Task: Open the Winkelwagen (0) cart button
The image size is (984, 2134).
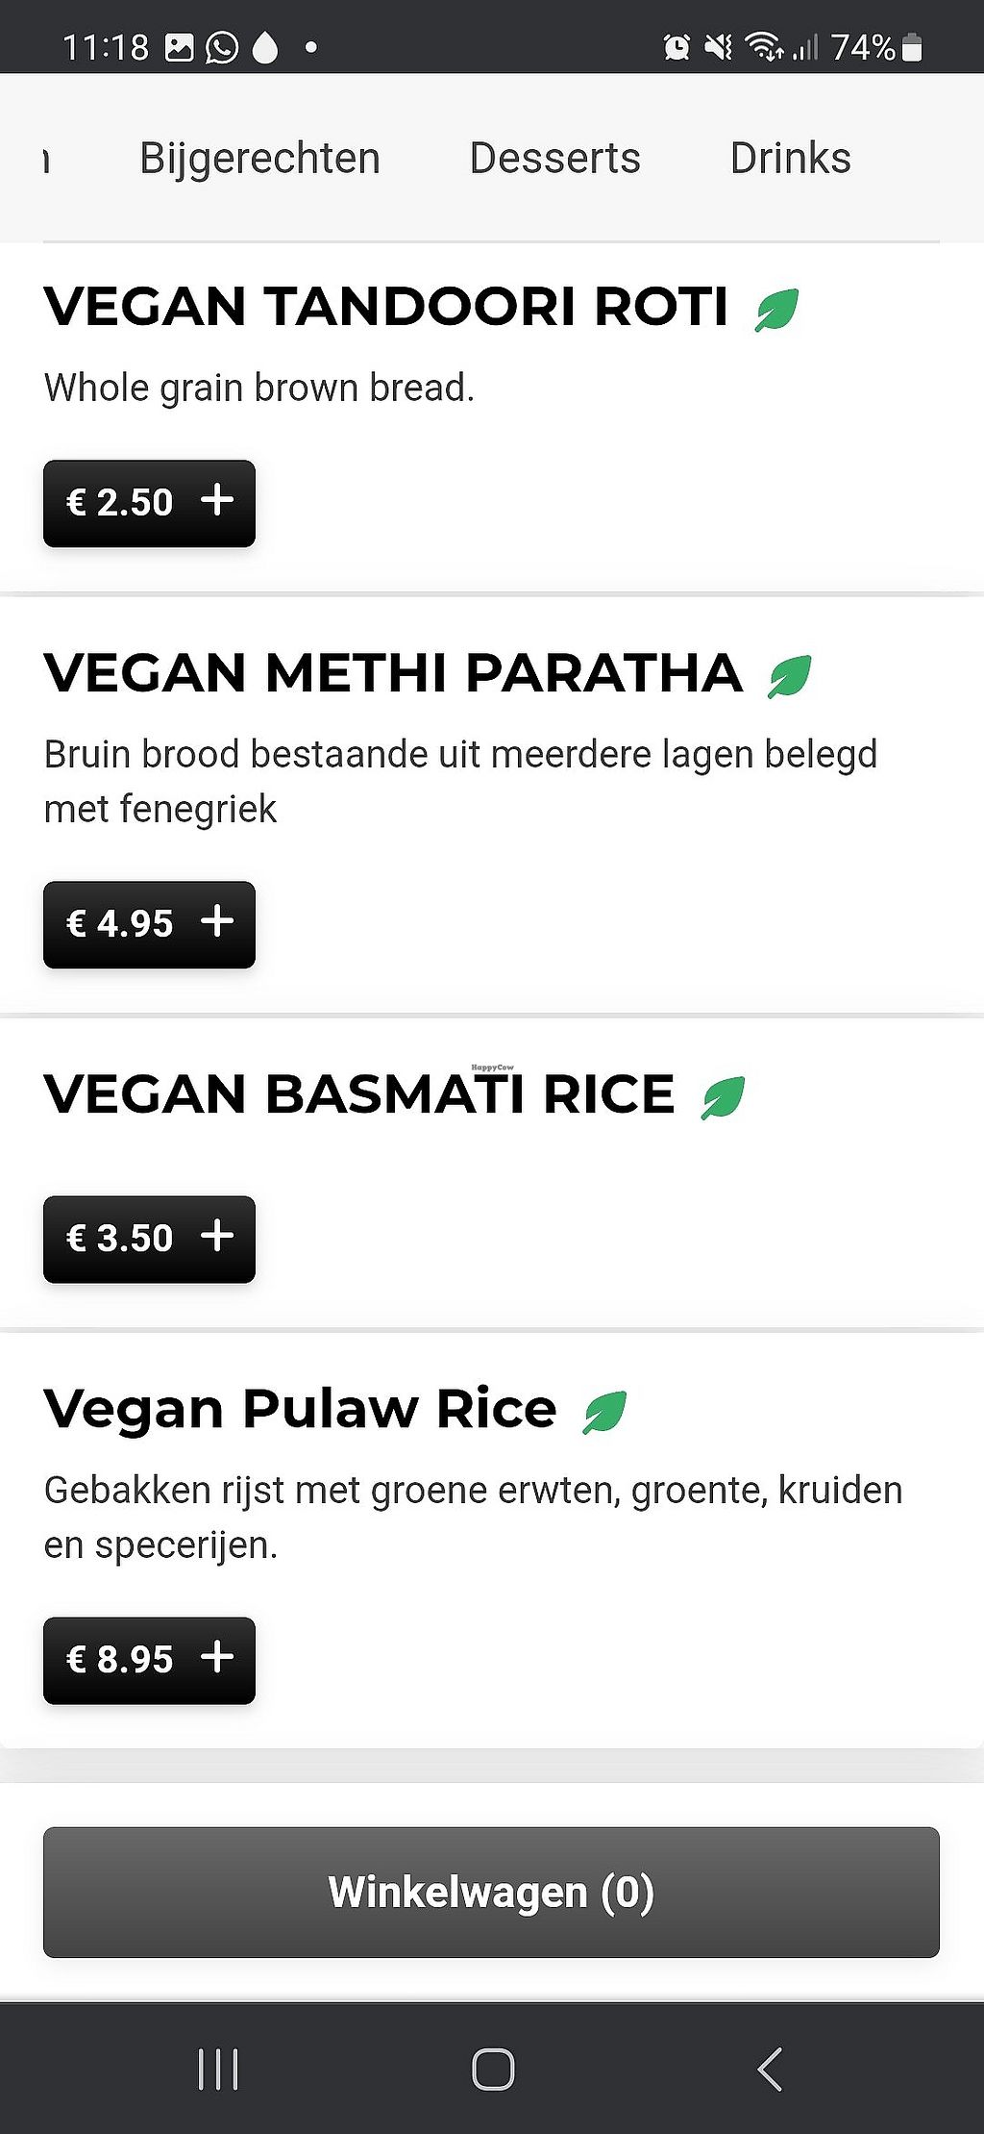Action: [x=491, y=1892]
